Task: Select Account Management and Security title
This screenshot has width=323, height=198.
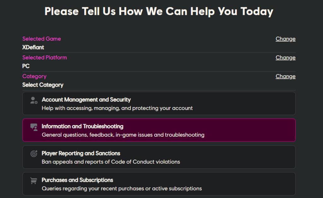Action: tap(86, 99)
